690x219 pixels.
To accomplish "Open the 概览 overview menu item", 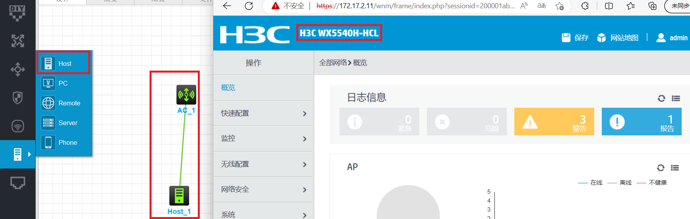I will [263, 88].
